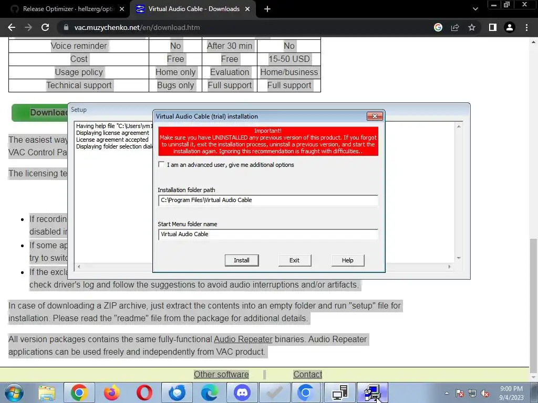The image size is (538, 403).
Task: Click the 'After 30 min' table cell
Action: (x=230, y=46)
